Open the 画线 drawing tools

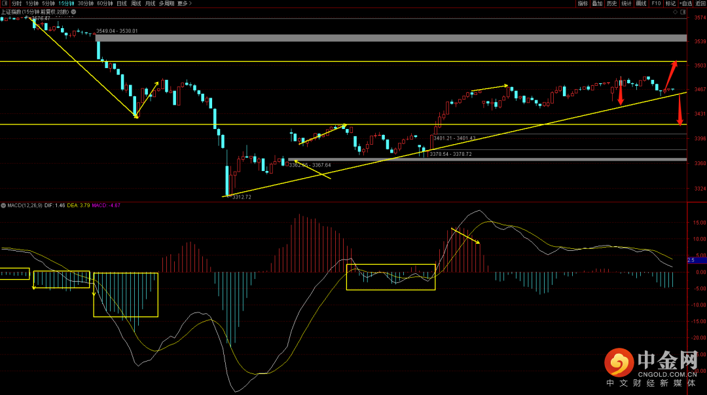pos(642,3)
